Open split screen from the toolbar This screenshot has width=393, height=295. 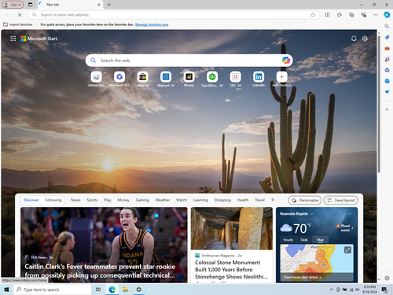coord(327,15)
